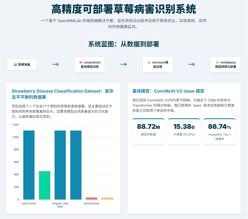The image size is (248, 219).
Task: Click the 计算量 (FLOPs) label
Action: click(184, 134)
